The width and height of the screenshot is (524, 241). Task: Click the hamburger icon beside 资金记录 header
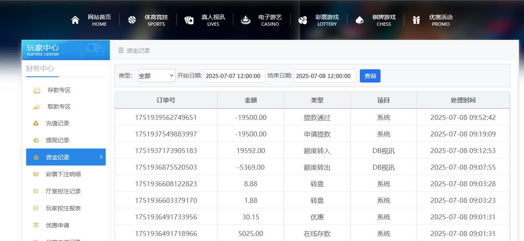pyautogui.click(x=120, y=50)
